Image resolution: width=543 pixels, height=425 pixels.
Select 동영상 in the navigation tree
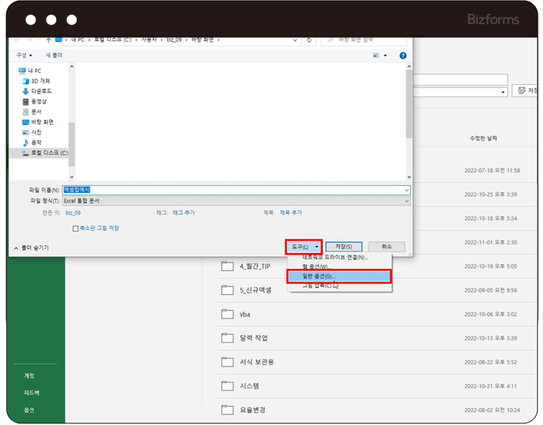(x=35, y=102)
